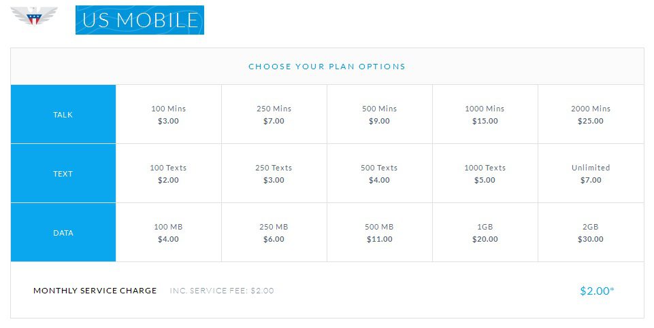The height and width of the screenshot is (328, 654).
Task: Click the blue TEXT row header
Action: [63, 174]
